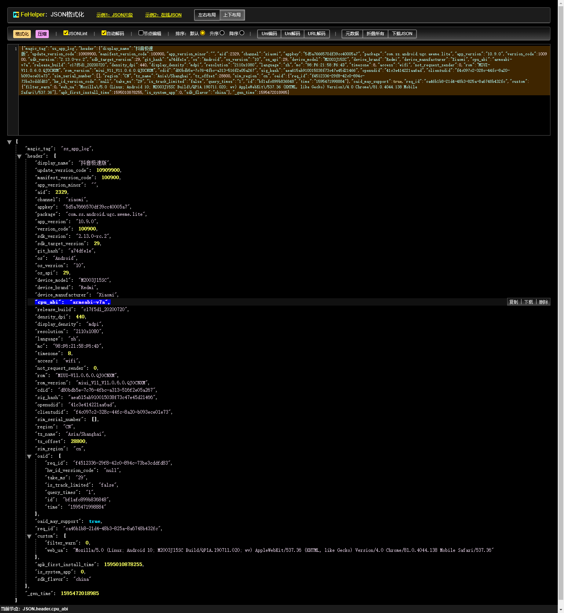Click mc value "98:F6:21:58:F6:4D"
The image size is (564, 613).
(77, 346)
